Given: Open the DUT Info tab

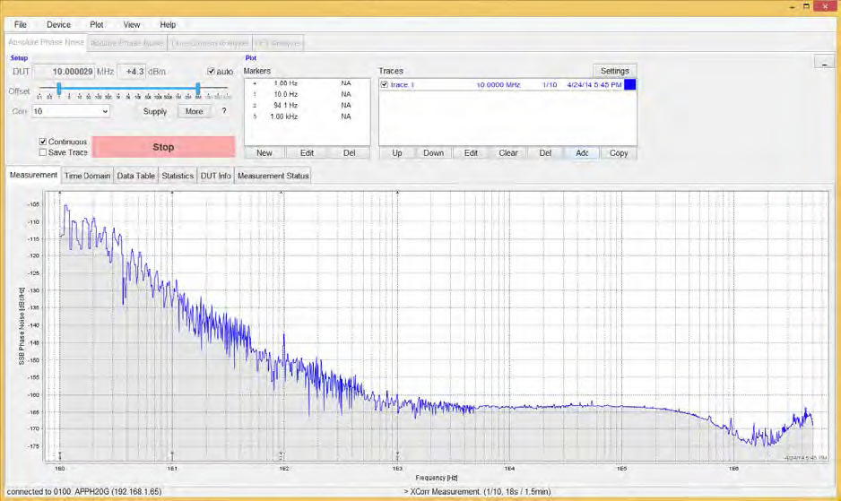Looking at the screenshot, I should coord(215,176).
